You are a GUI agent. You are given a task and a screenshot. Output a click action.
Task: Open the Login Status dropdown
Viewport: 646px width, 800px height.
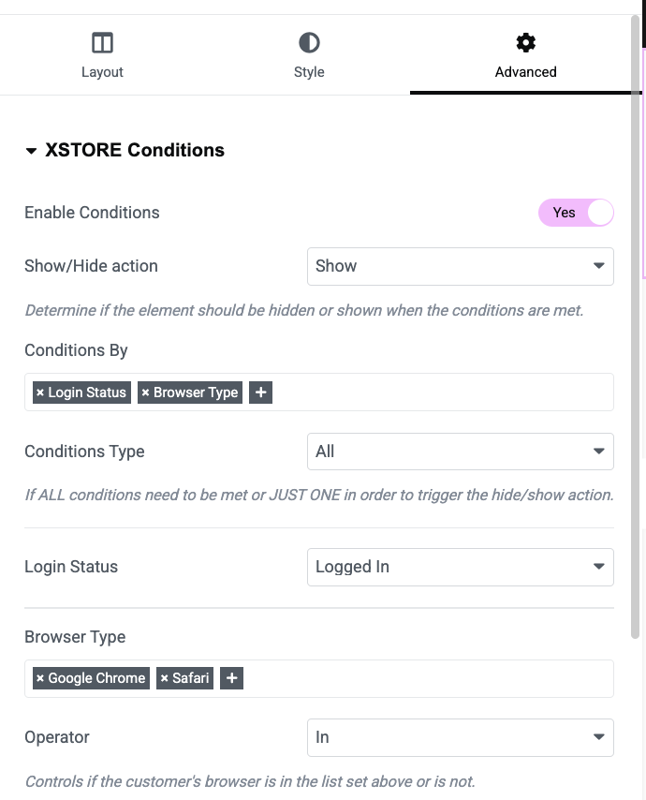pyautogui.click(x=460, y=567)
